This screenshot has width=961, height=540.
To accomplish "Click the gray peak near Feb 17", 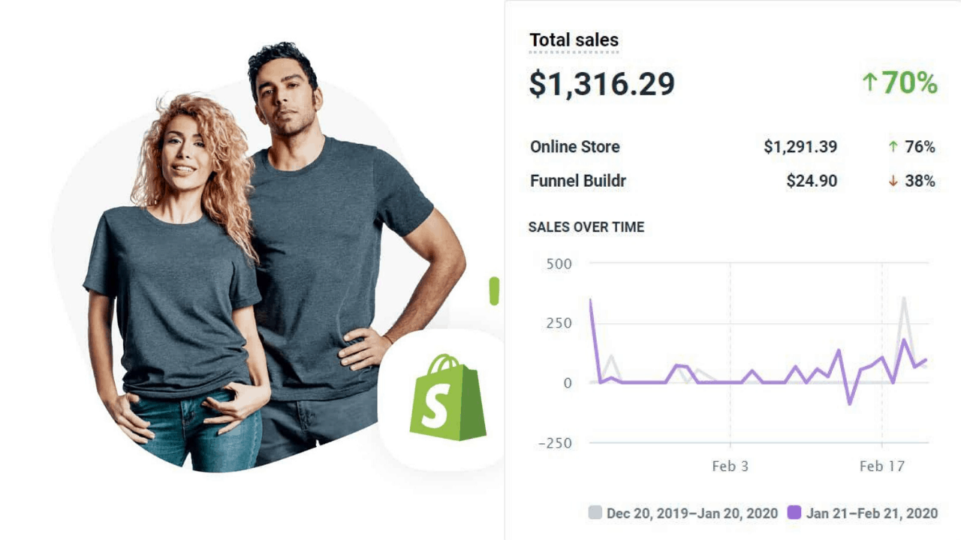I will coord(904,298).
